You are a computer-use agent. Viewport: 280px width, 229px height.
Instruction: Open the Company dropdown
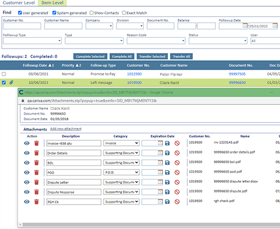point(99,26)
